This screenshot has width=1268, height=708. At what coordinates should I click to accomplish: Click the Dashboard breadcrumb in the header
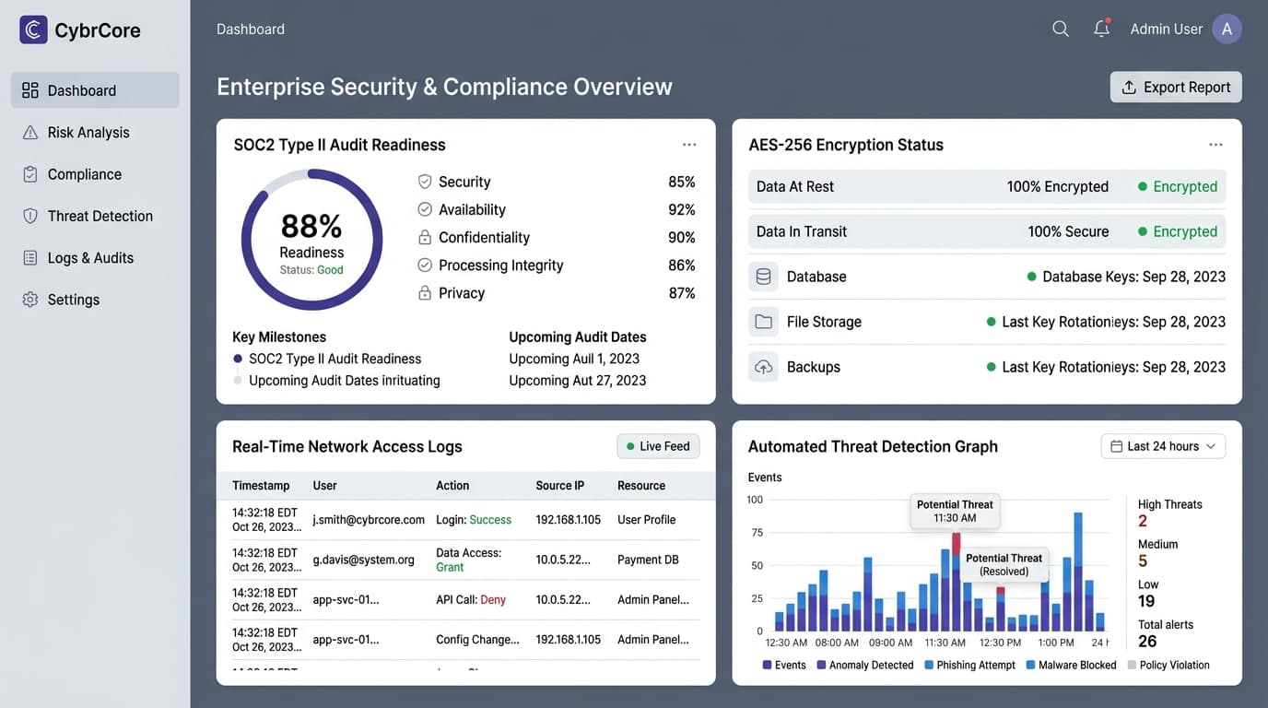[251, 29]
